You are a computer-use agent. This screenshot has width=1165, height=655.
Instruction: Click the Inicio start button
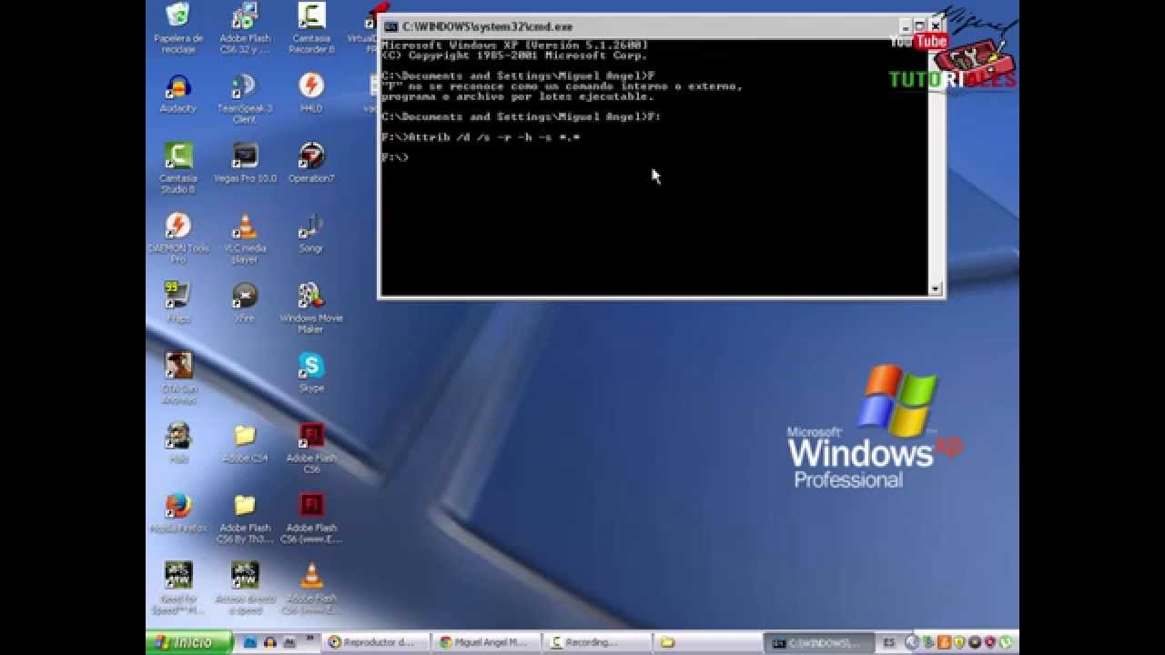coord(188,642)
